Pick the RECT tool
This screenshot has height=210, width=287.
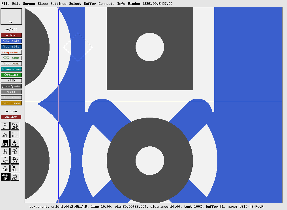pos(5,143)
